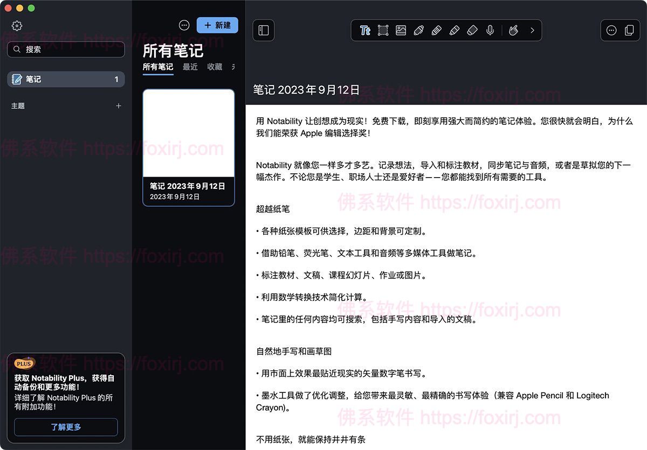Image resolution: width=647 pixels, height=450 pixels.
Task: Add a new subject with plus icon
Action: [119, 106]
